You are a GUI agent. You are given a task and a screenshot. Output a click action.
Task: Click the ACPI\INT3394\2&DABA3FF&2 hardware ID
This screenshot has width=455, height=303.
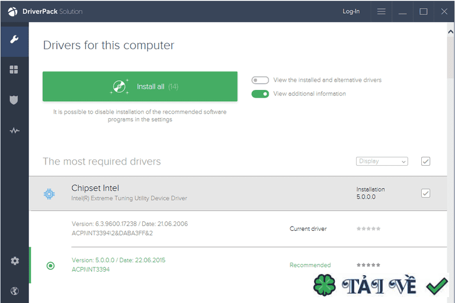click(x=112, y=233)
